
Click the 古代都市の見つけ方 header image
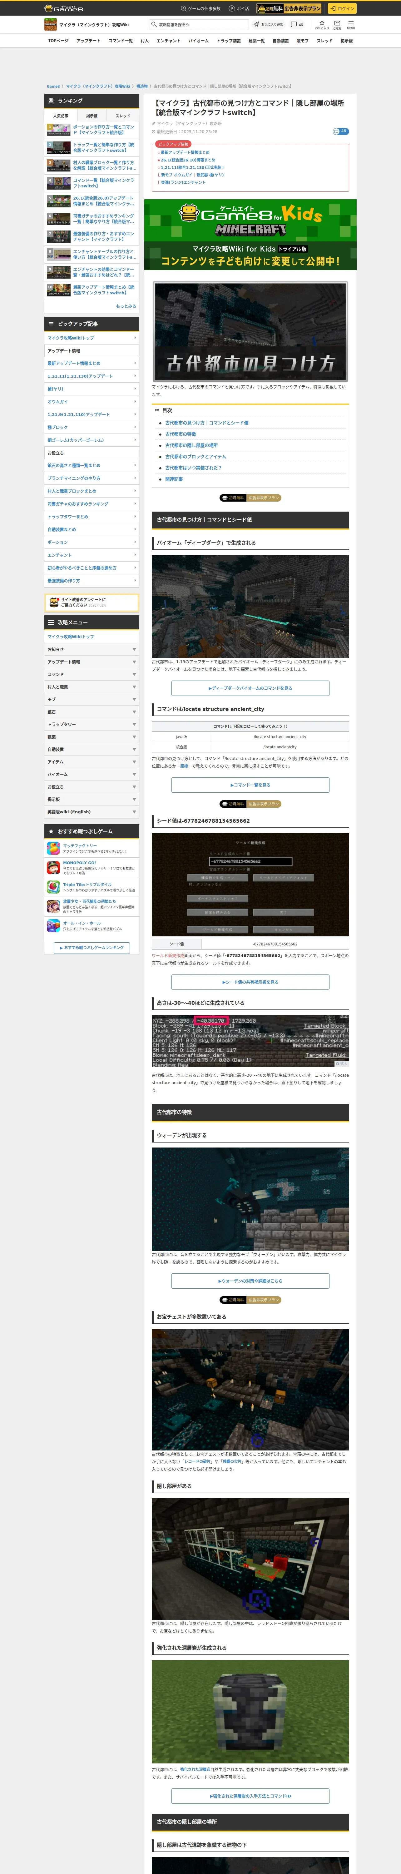click(250, 331)
